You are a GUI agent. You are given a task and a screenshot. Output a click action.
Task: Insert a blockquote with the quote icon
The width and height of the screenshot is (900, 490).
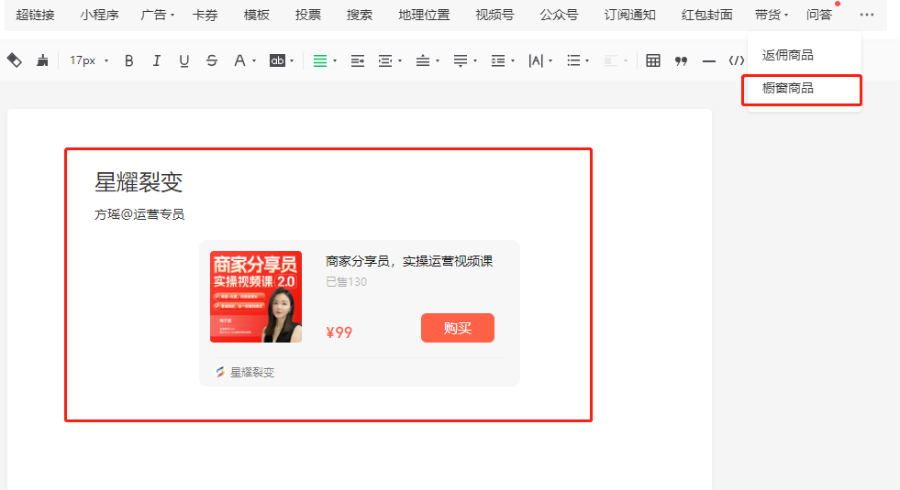pyautogui.click(x=682, y=60)
